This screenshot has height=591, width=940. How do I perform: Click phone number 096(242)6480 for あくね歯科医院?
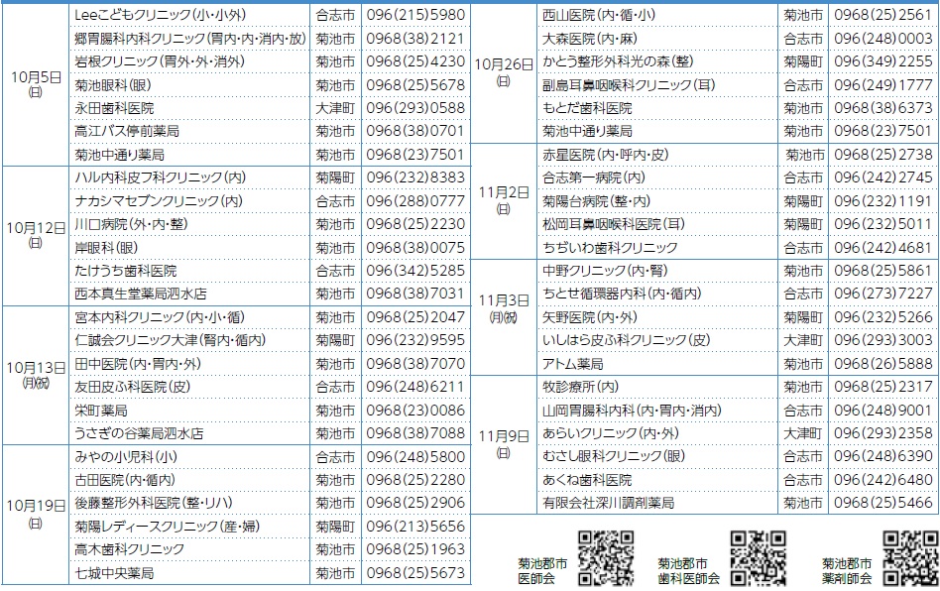[882, 480]
